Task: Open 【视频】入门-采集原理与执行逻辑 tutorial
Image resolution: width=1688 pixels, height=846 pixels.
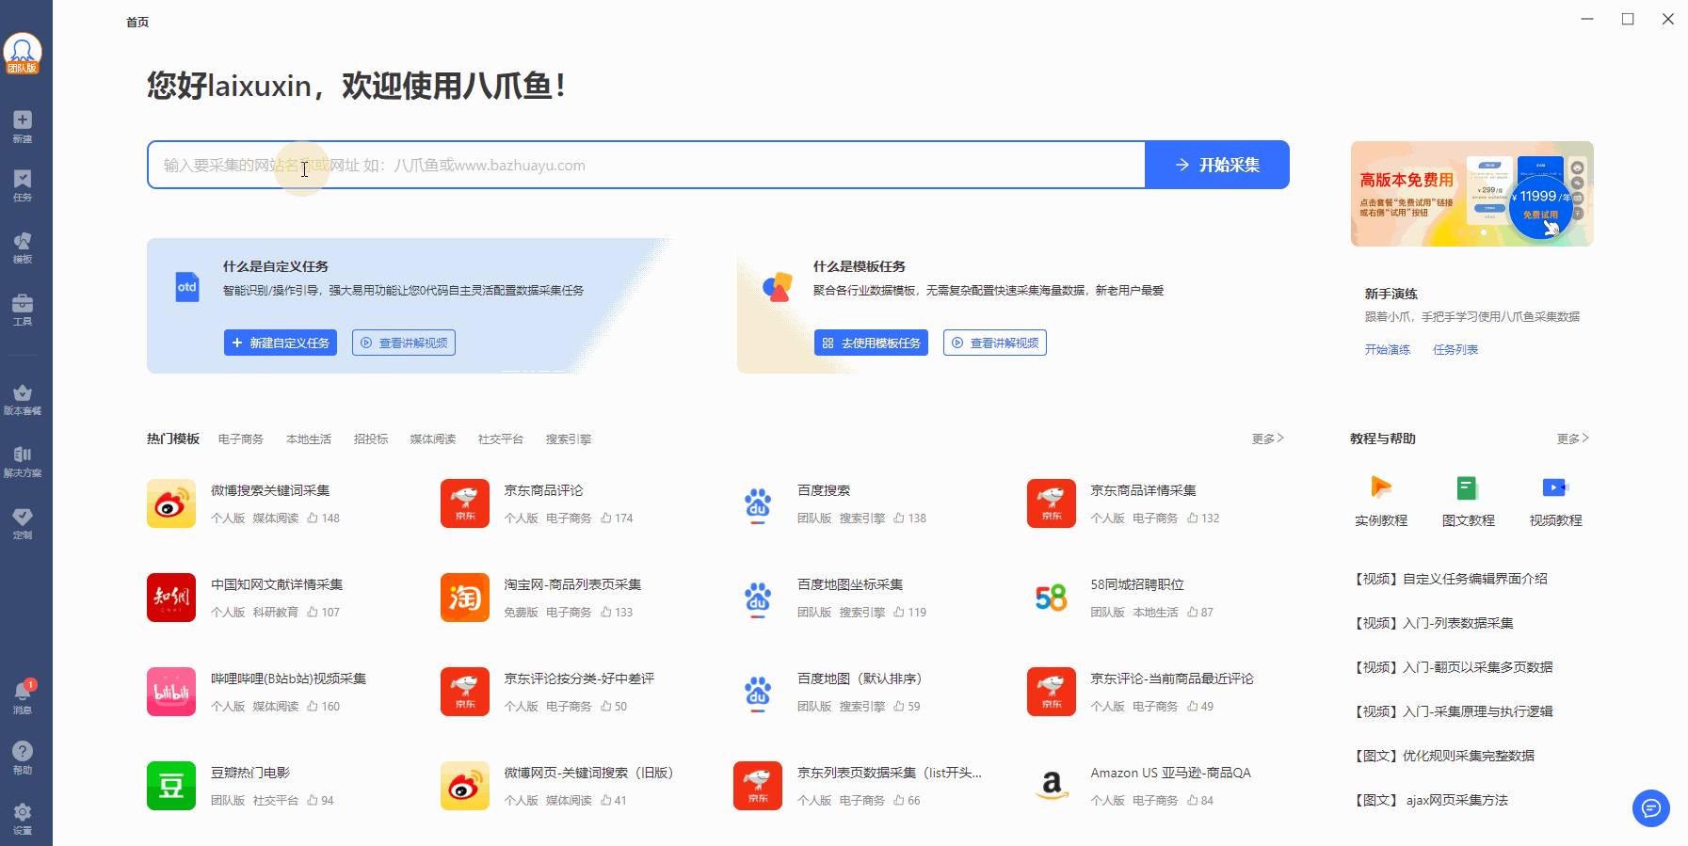Action: pos(1453,711)
